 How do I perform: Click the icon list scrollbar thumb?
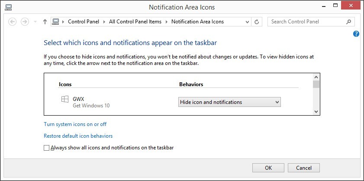point(316,84)
